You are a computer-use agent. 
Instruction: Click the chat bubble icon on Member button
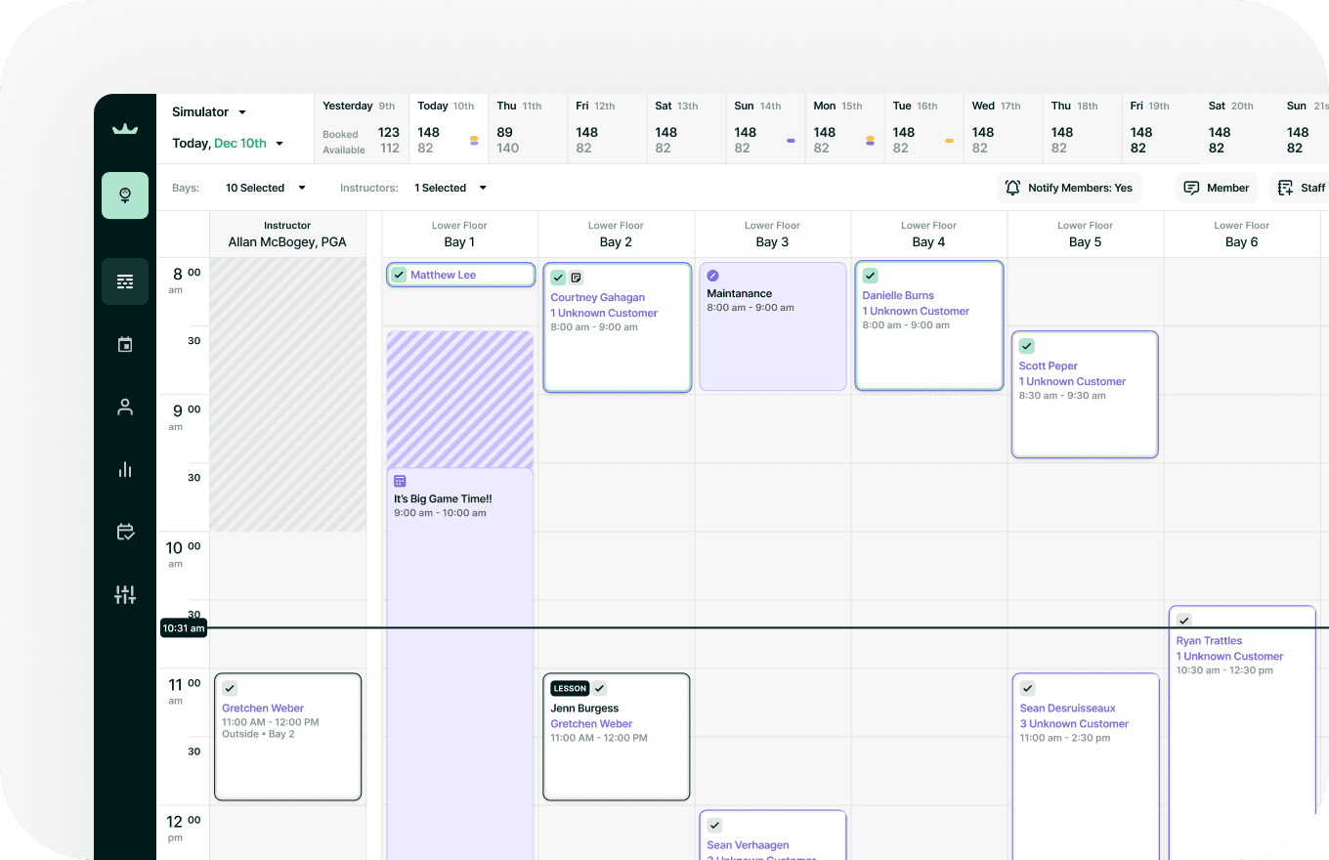(x=1191, y=188)
